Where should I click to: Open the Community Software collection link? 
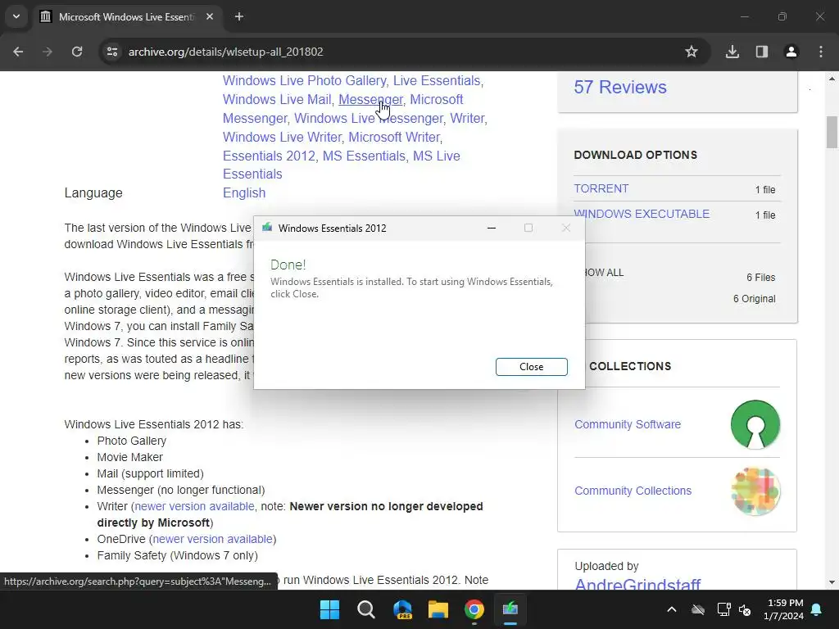(628, 424)
